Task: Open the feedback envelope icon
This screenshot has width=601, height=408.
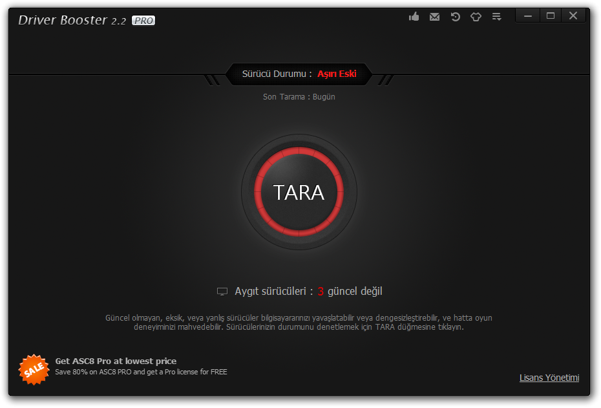Action: point(435,17)
